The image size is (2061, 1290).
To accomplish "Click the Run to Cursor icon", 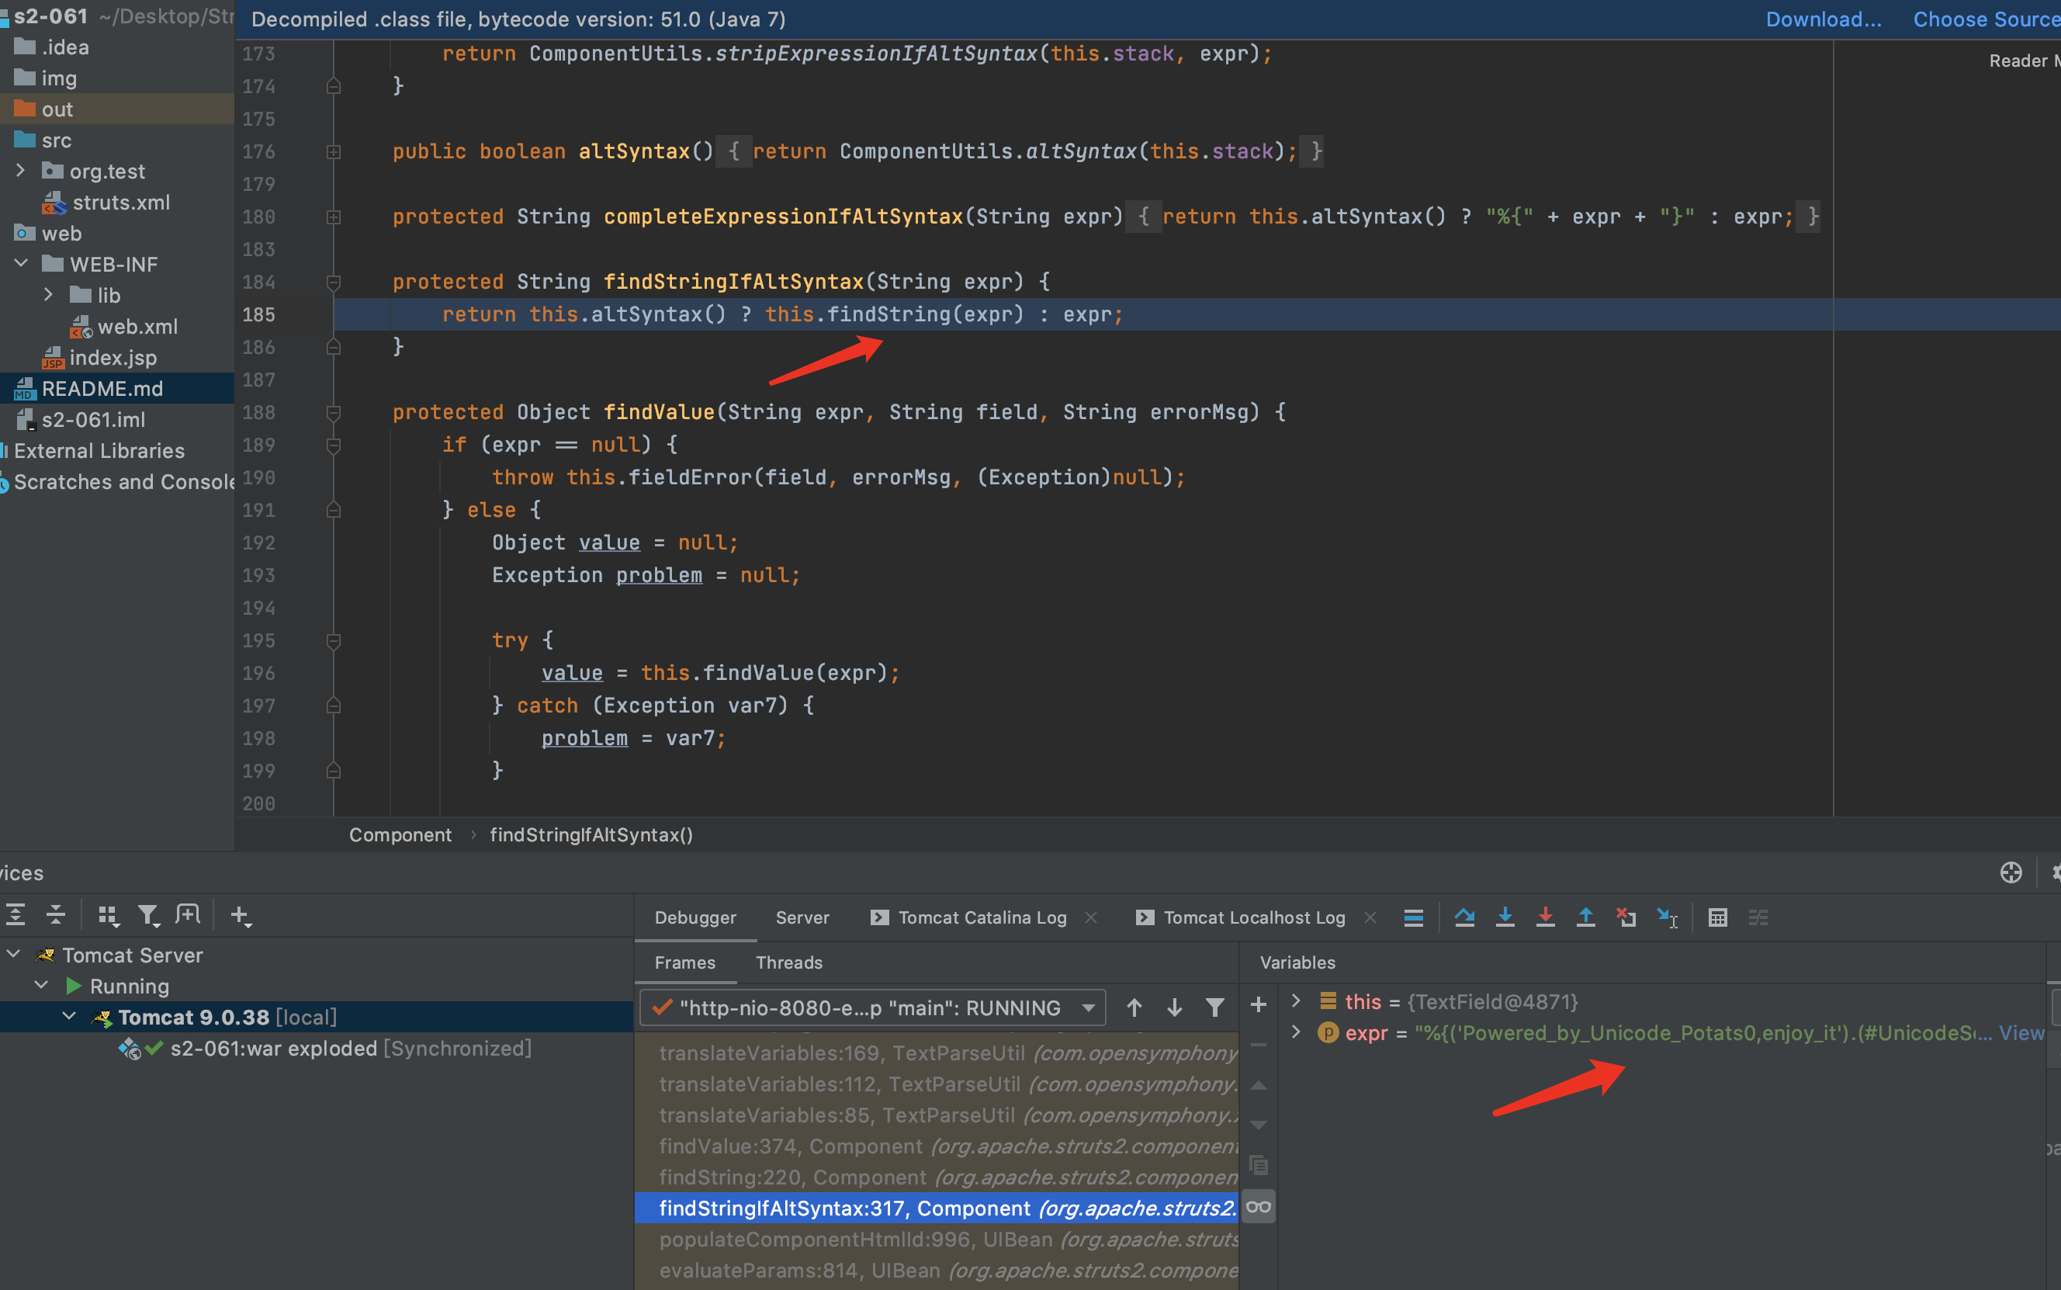I will 1667,918.
